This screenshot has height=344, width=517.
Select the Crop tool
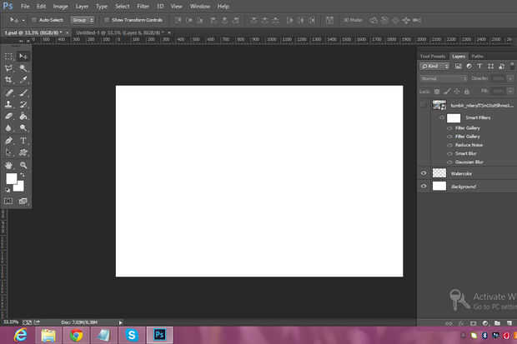8,80
